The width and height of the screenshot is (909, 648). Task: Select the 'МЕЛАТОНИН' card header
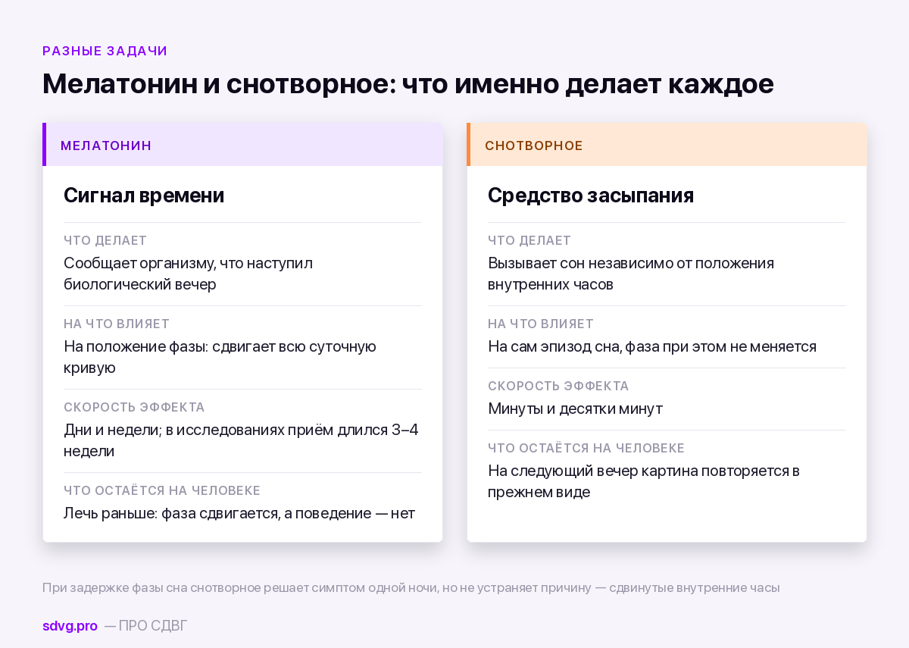click(x=242, y=145)
